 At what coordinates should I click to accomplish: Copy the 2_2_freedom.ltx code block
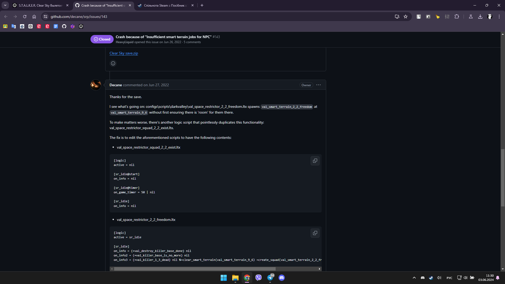[x=315, y=233]
